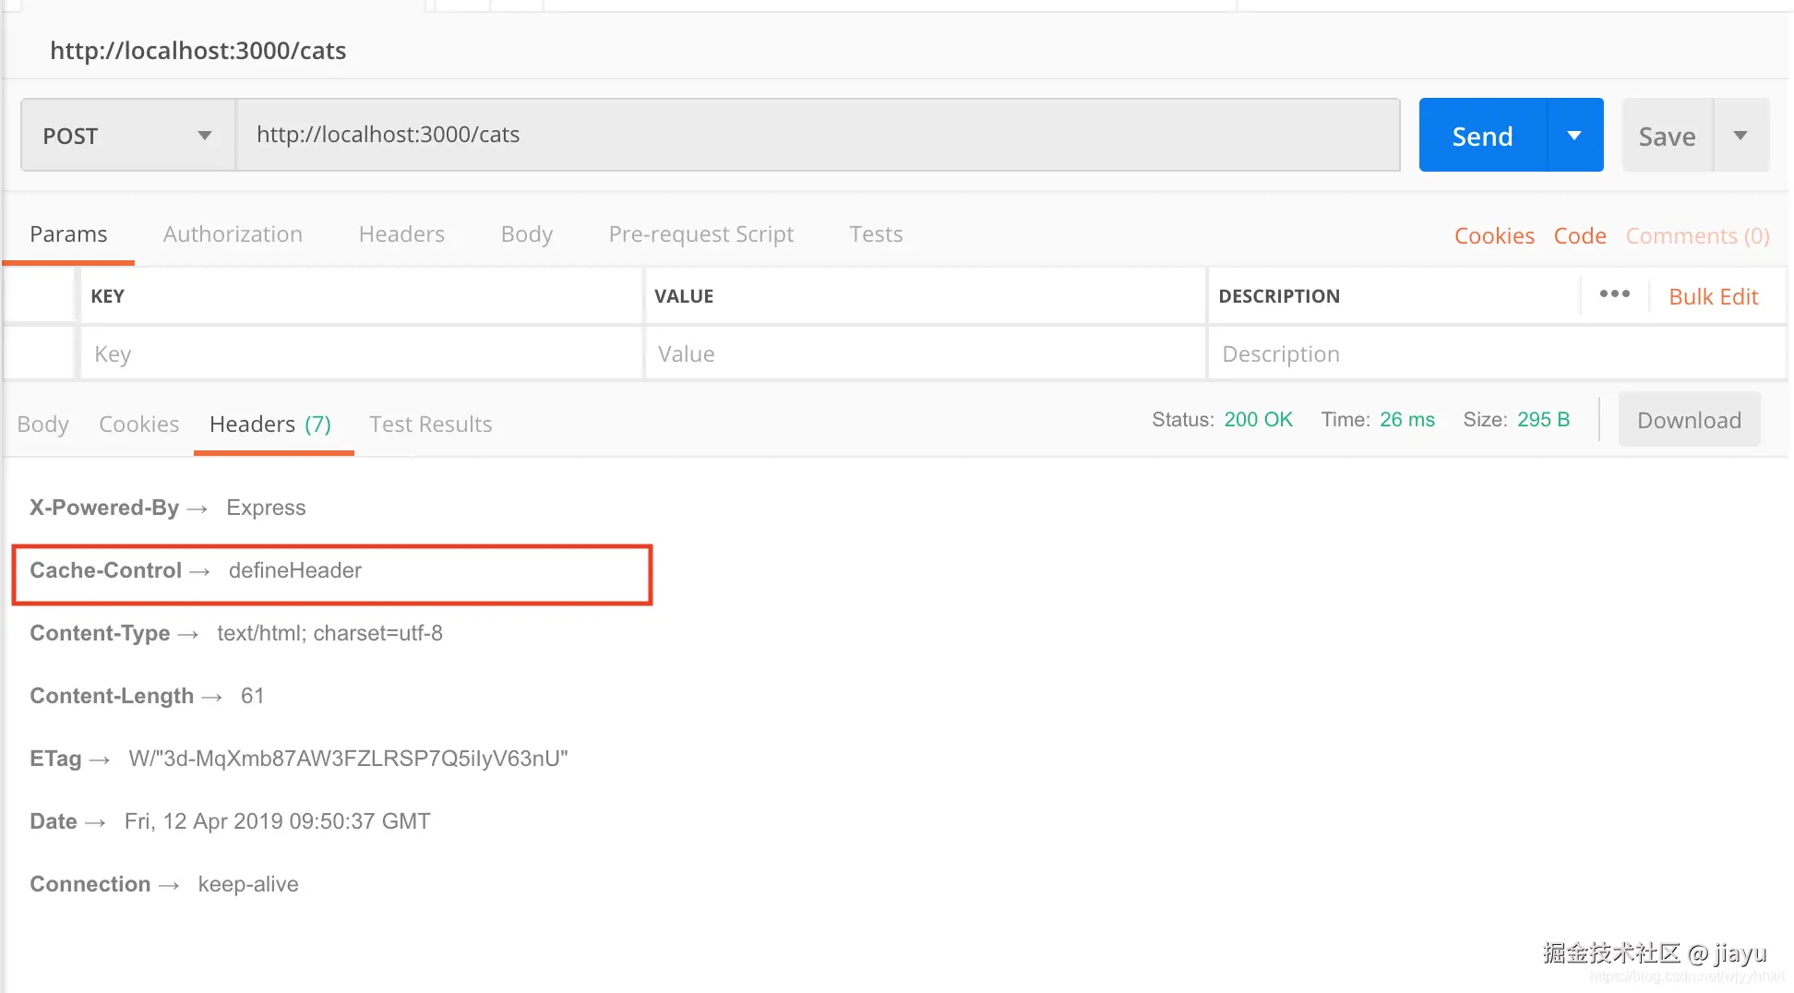This screenshot has width=1794, height=993.
Task: Switch to the response Body tab
Action: [x=43, y=425]
